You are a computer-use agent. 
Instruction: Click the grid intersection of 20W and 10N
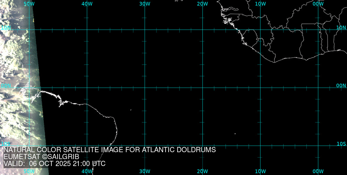pyautogui.click(x=202, y=30)
